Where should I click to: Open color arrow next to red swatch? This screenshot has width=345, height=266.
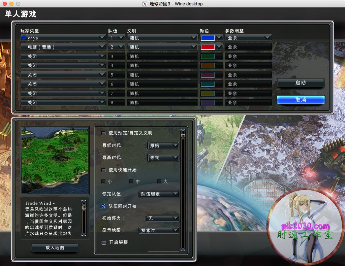[219, 47]
